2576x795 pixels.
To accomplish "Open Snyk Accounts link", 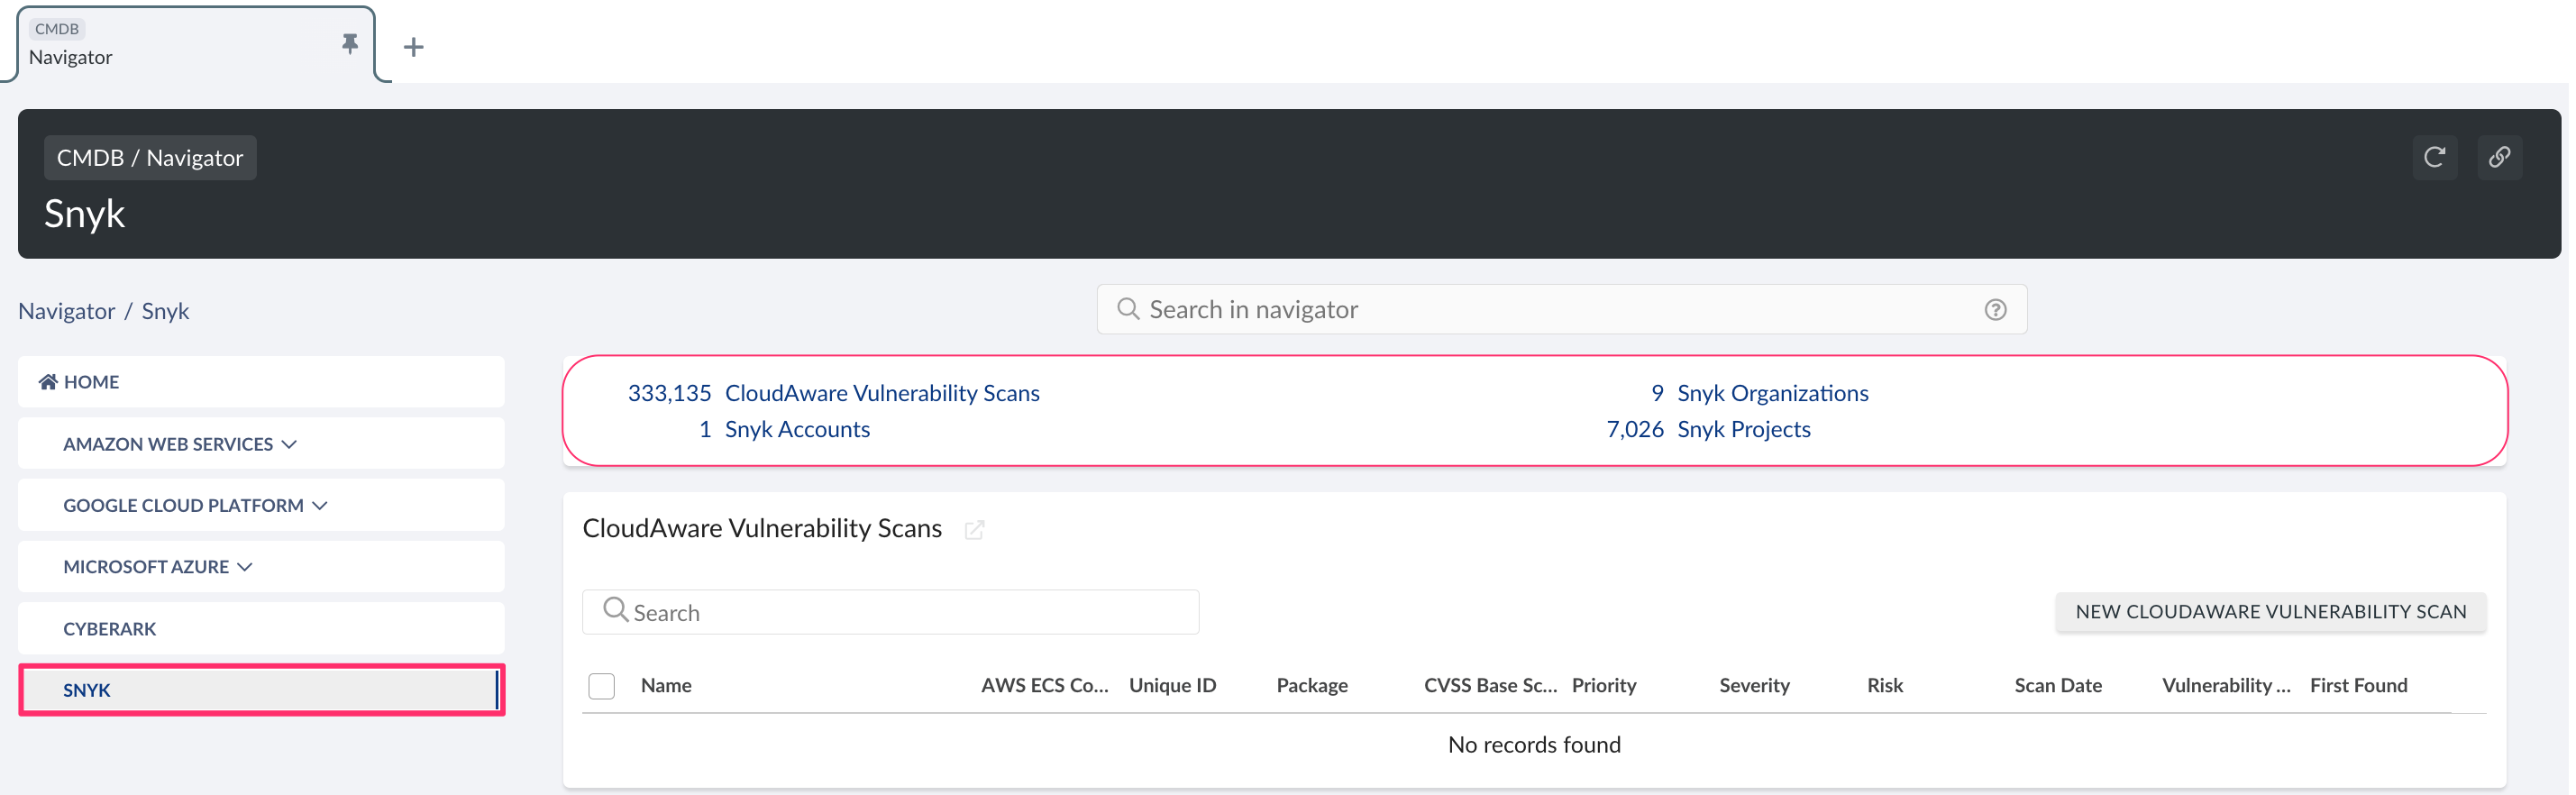I will [x=797, y=429].
